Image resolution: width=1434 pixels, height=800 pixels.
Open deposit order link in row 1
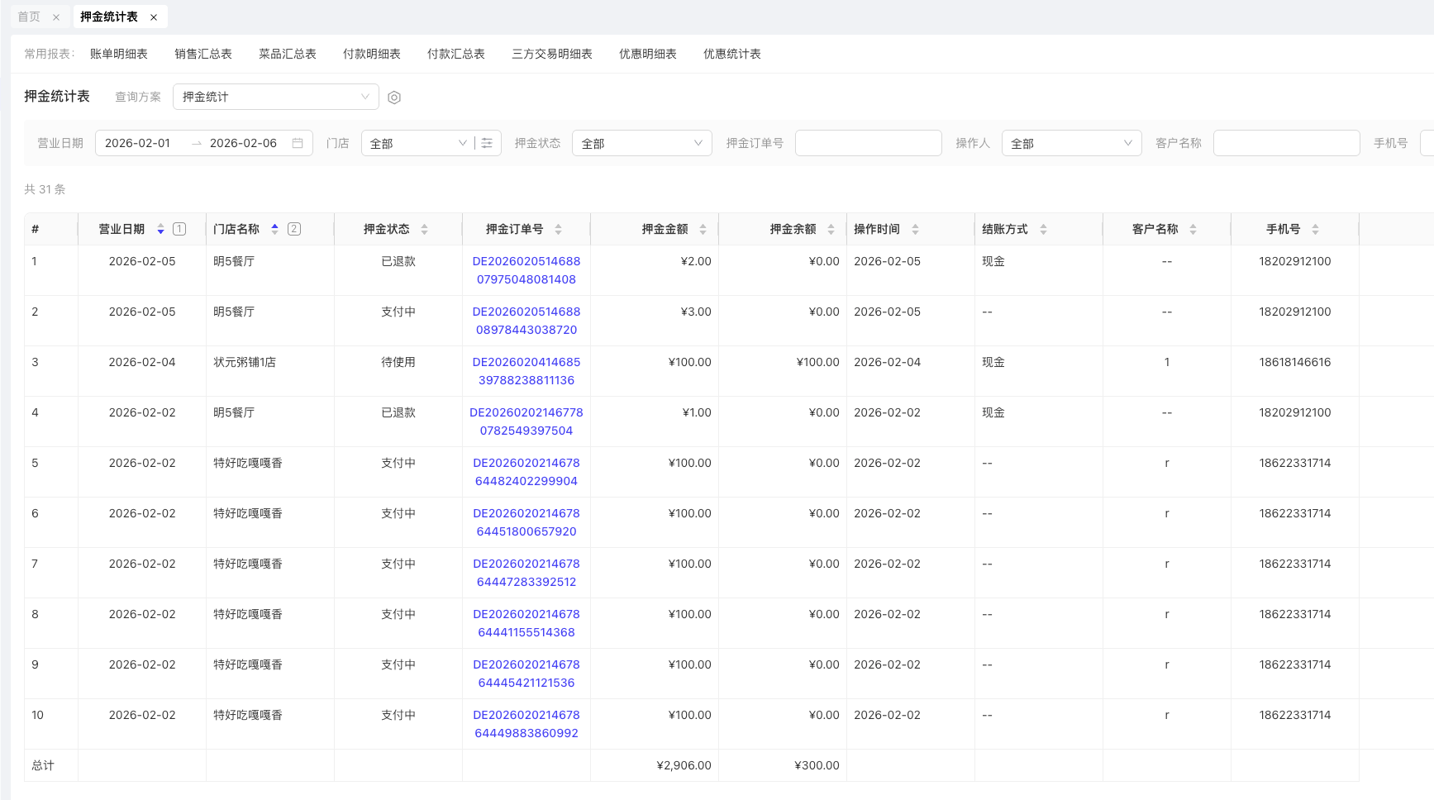pyautogui.click(x=526, y=270)
